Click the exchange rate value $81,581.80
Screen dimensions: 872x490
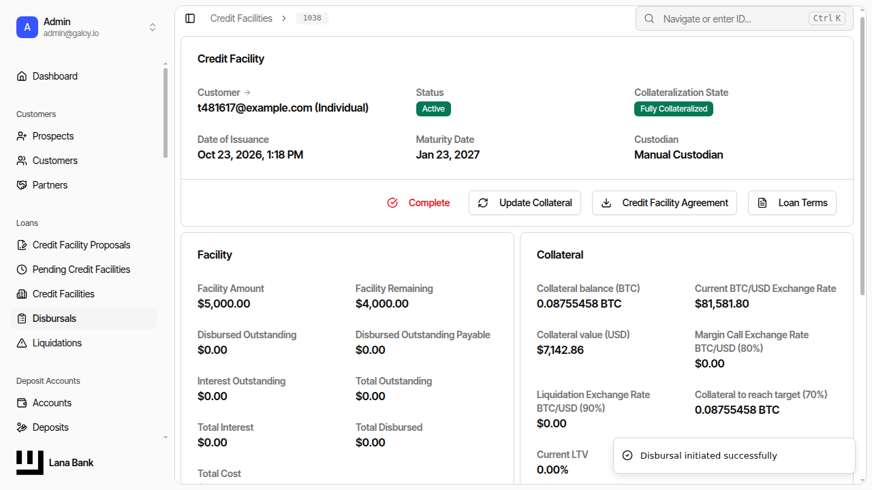[722, 304]
